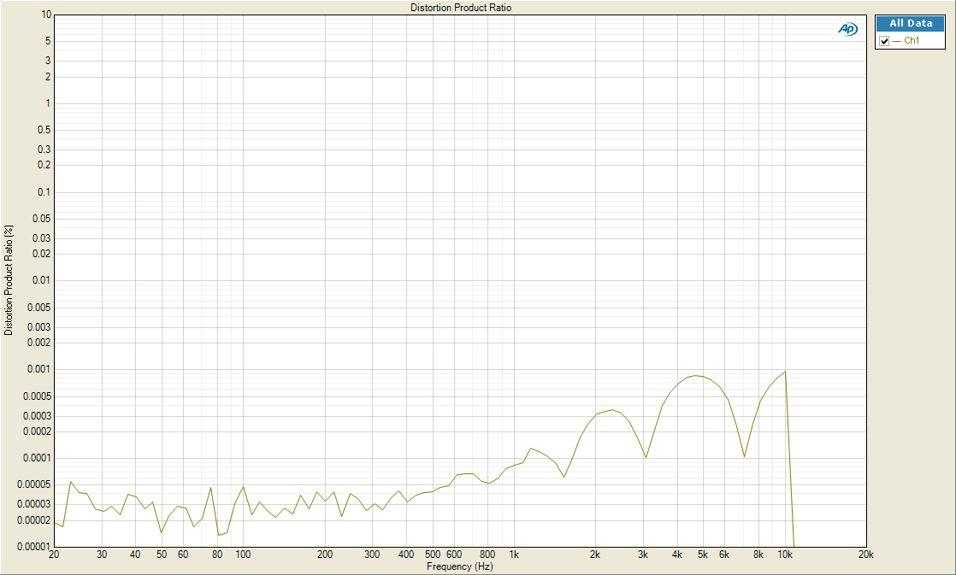Screen dimensions: 956x575
Task: Click the 100 label on frequency axis
Action: (243, 554)
